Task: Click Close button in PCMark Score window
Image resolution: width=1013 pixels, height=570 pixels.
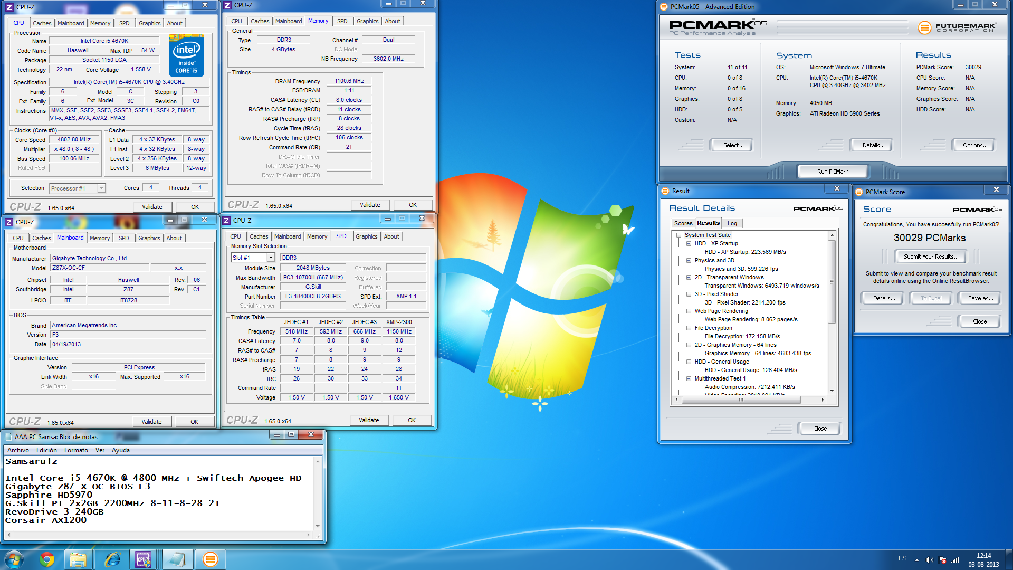Action: 979,321
